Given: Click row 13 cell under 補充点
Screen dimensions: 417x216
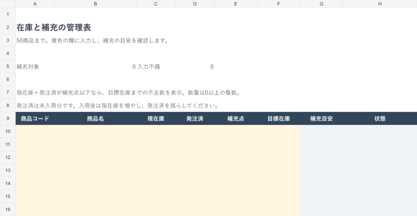Looking at the screenshot, I should (x=236, y=170).
